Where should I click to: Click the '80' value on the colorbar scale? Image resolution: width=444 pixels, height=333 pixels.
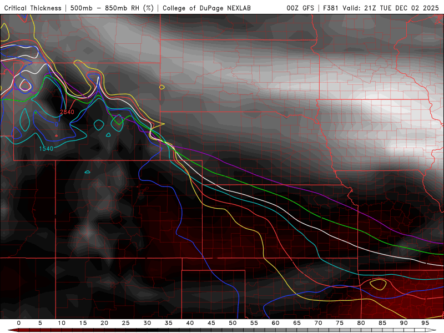coord(361,323)
